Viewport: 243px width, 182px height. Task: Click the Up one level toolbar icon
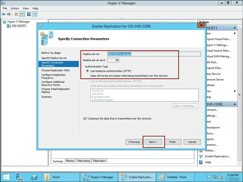(16, 14)
